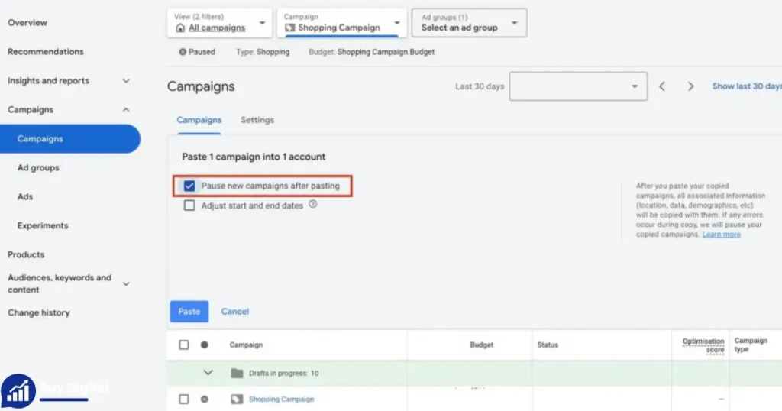Open Experiments in the sidebar
The width and height of the screenshot is (782, 411).
pos(43,225)
